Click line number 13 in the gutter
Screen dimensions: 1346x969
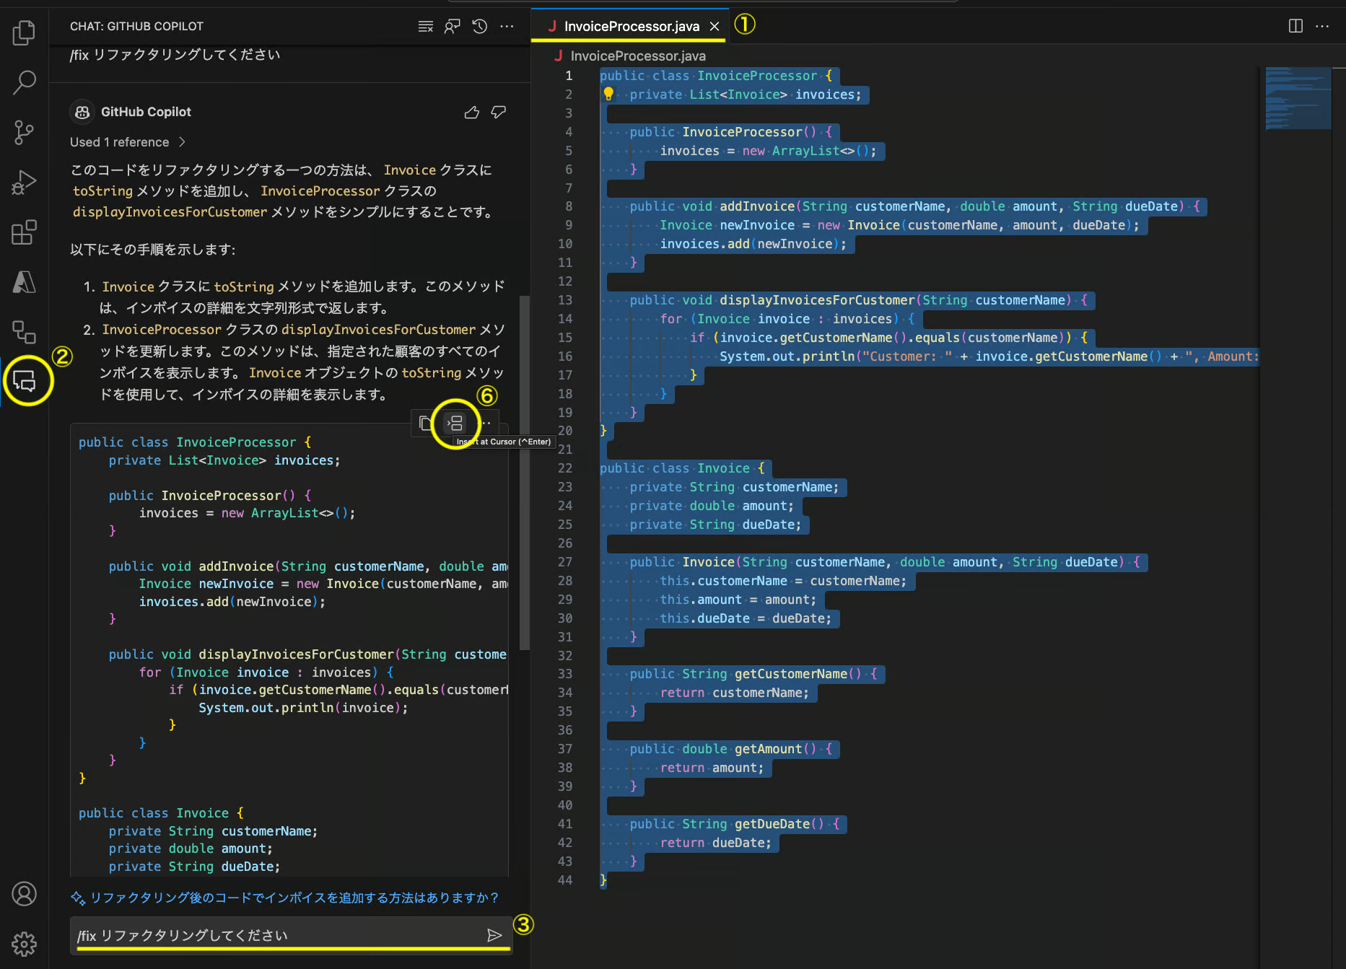(x=565, y=300)
